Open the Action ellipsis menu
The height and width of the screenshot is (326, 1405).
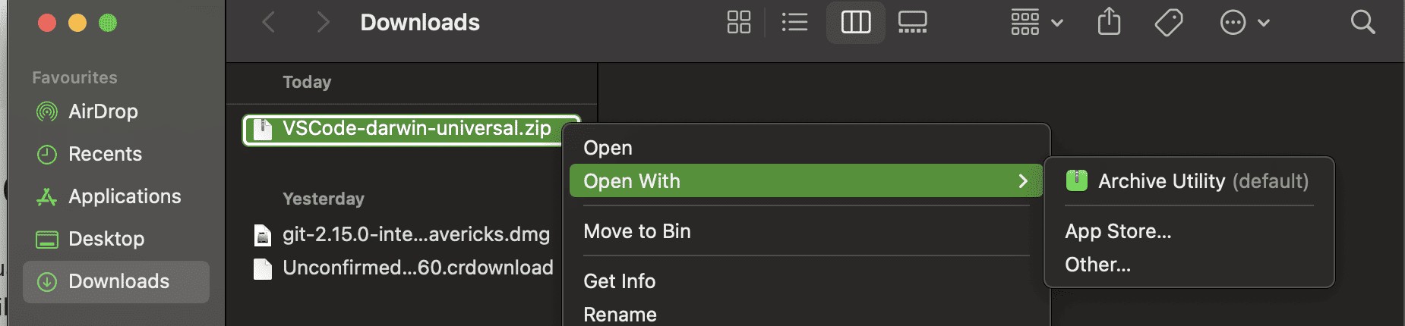1244,23
